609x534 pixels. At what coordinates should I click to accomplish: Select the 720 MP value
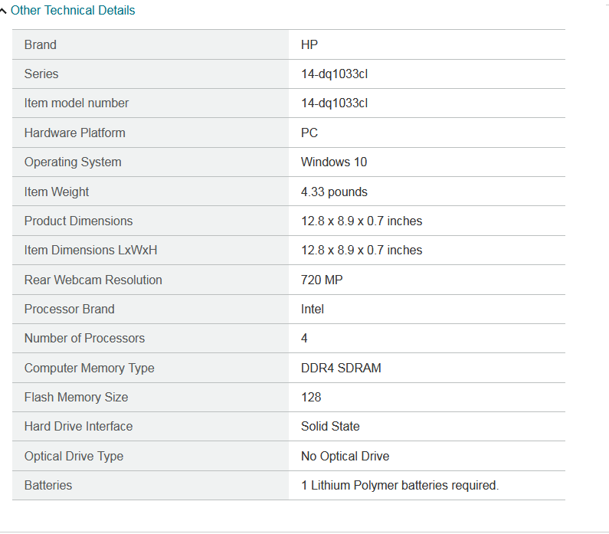pyautogui.click(x=322, y=280)
